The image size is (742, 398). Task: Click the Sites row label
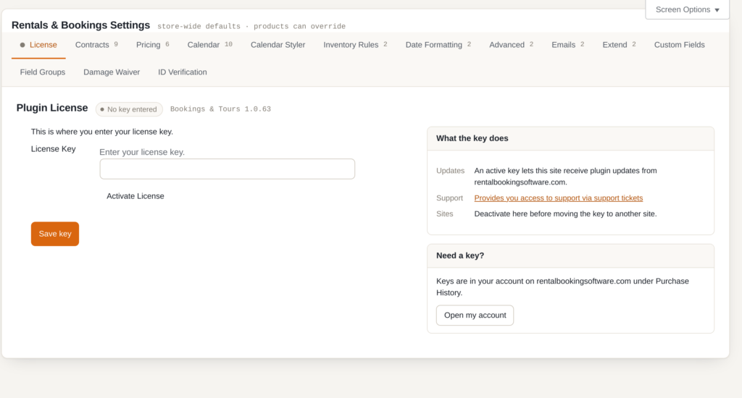445,214
